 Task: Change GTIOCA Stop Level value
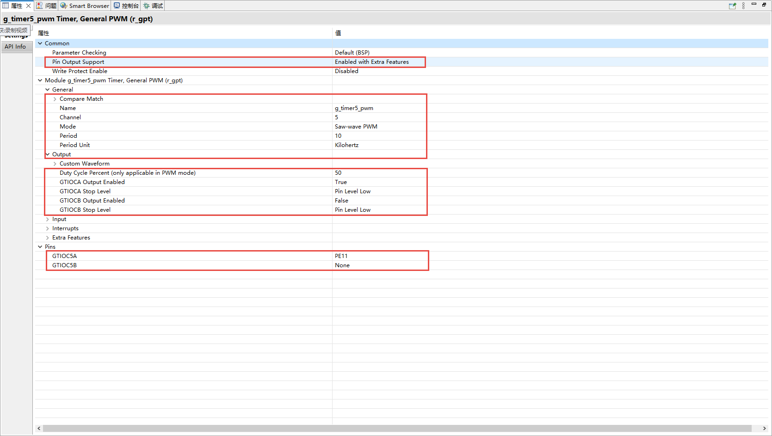tap(352, 191)
